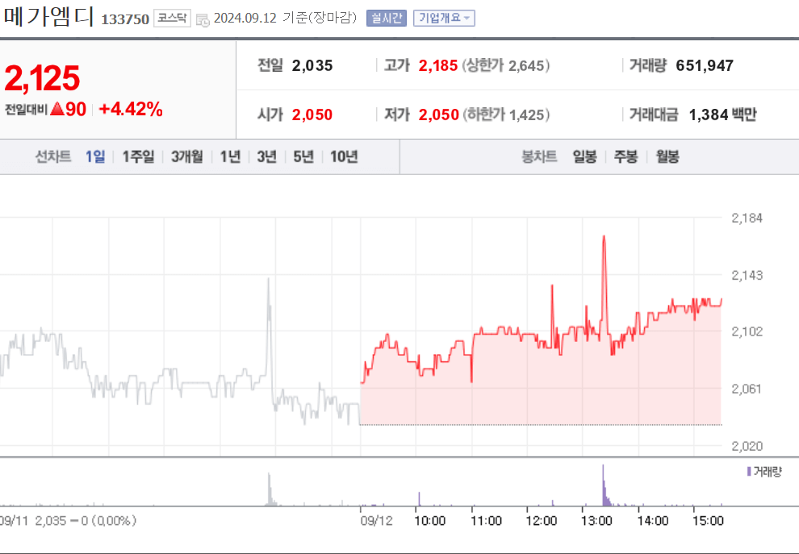Image resolution: width=799 pixels, height=554 pixels.
Task: Show the 3년 chart period
Action: click(x=266, y=156)
